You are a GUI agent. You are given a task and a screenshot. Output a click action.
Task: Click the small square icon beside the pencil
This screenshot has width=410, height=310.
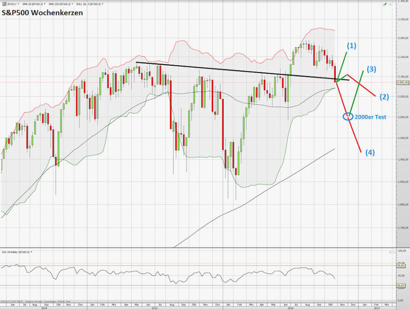391,4
